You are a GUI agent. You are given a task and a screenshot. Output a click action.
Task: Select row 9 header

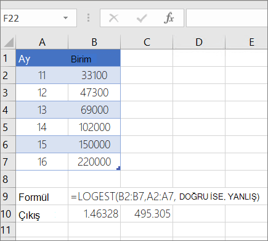pos(8,197)
